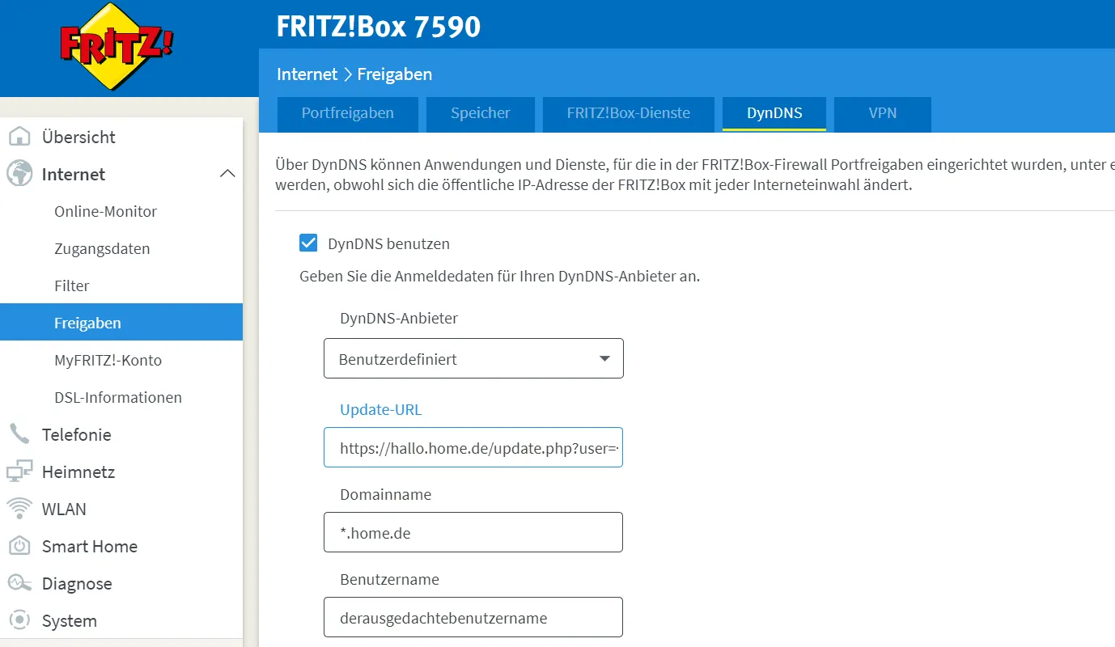Click the Übersicht house icon

[x=19, y=137]
